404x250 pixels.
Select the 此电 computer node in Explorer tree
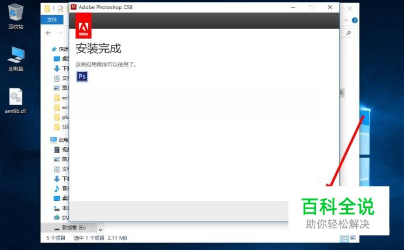(60, 140)
